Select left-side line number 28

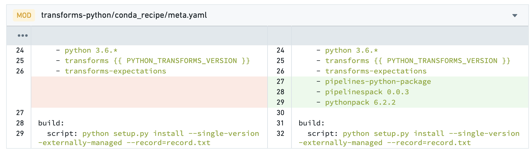[x=20, y=123]
